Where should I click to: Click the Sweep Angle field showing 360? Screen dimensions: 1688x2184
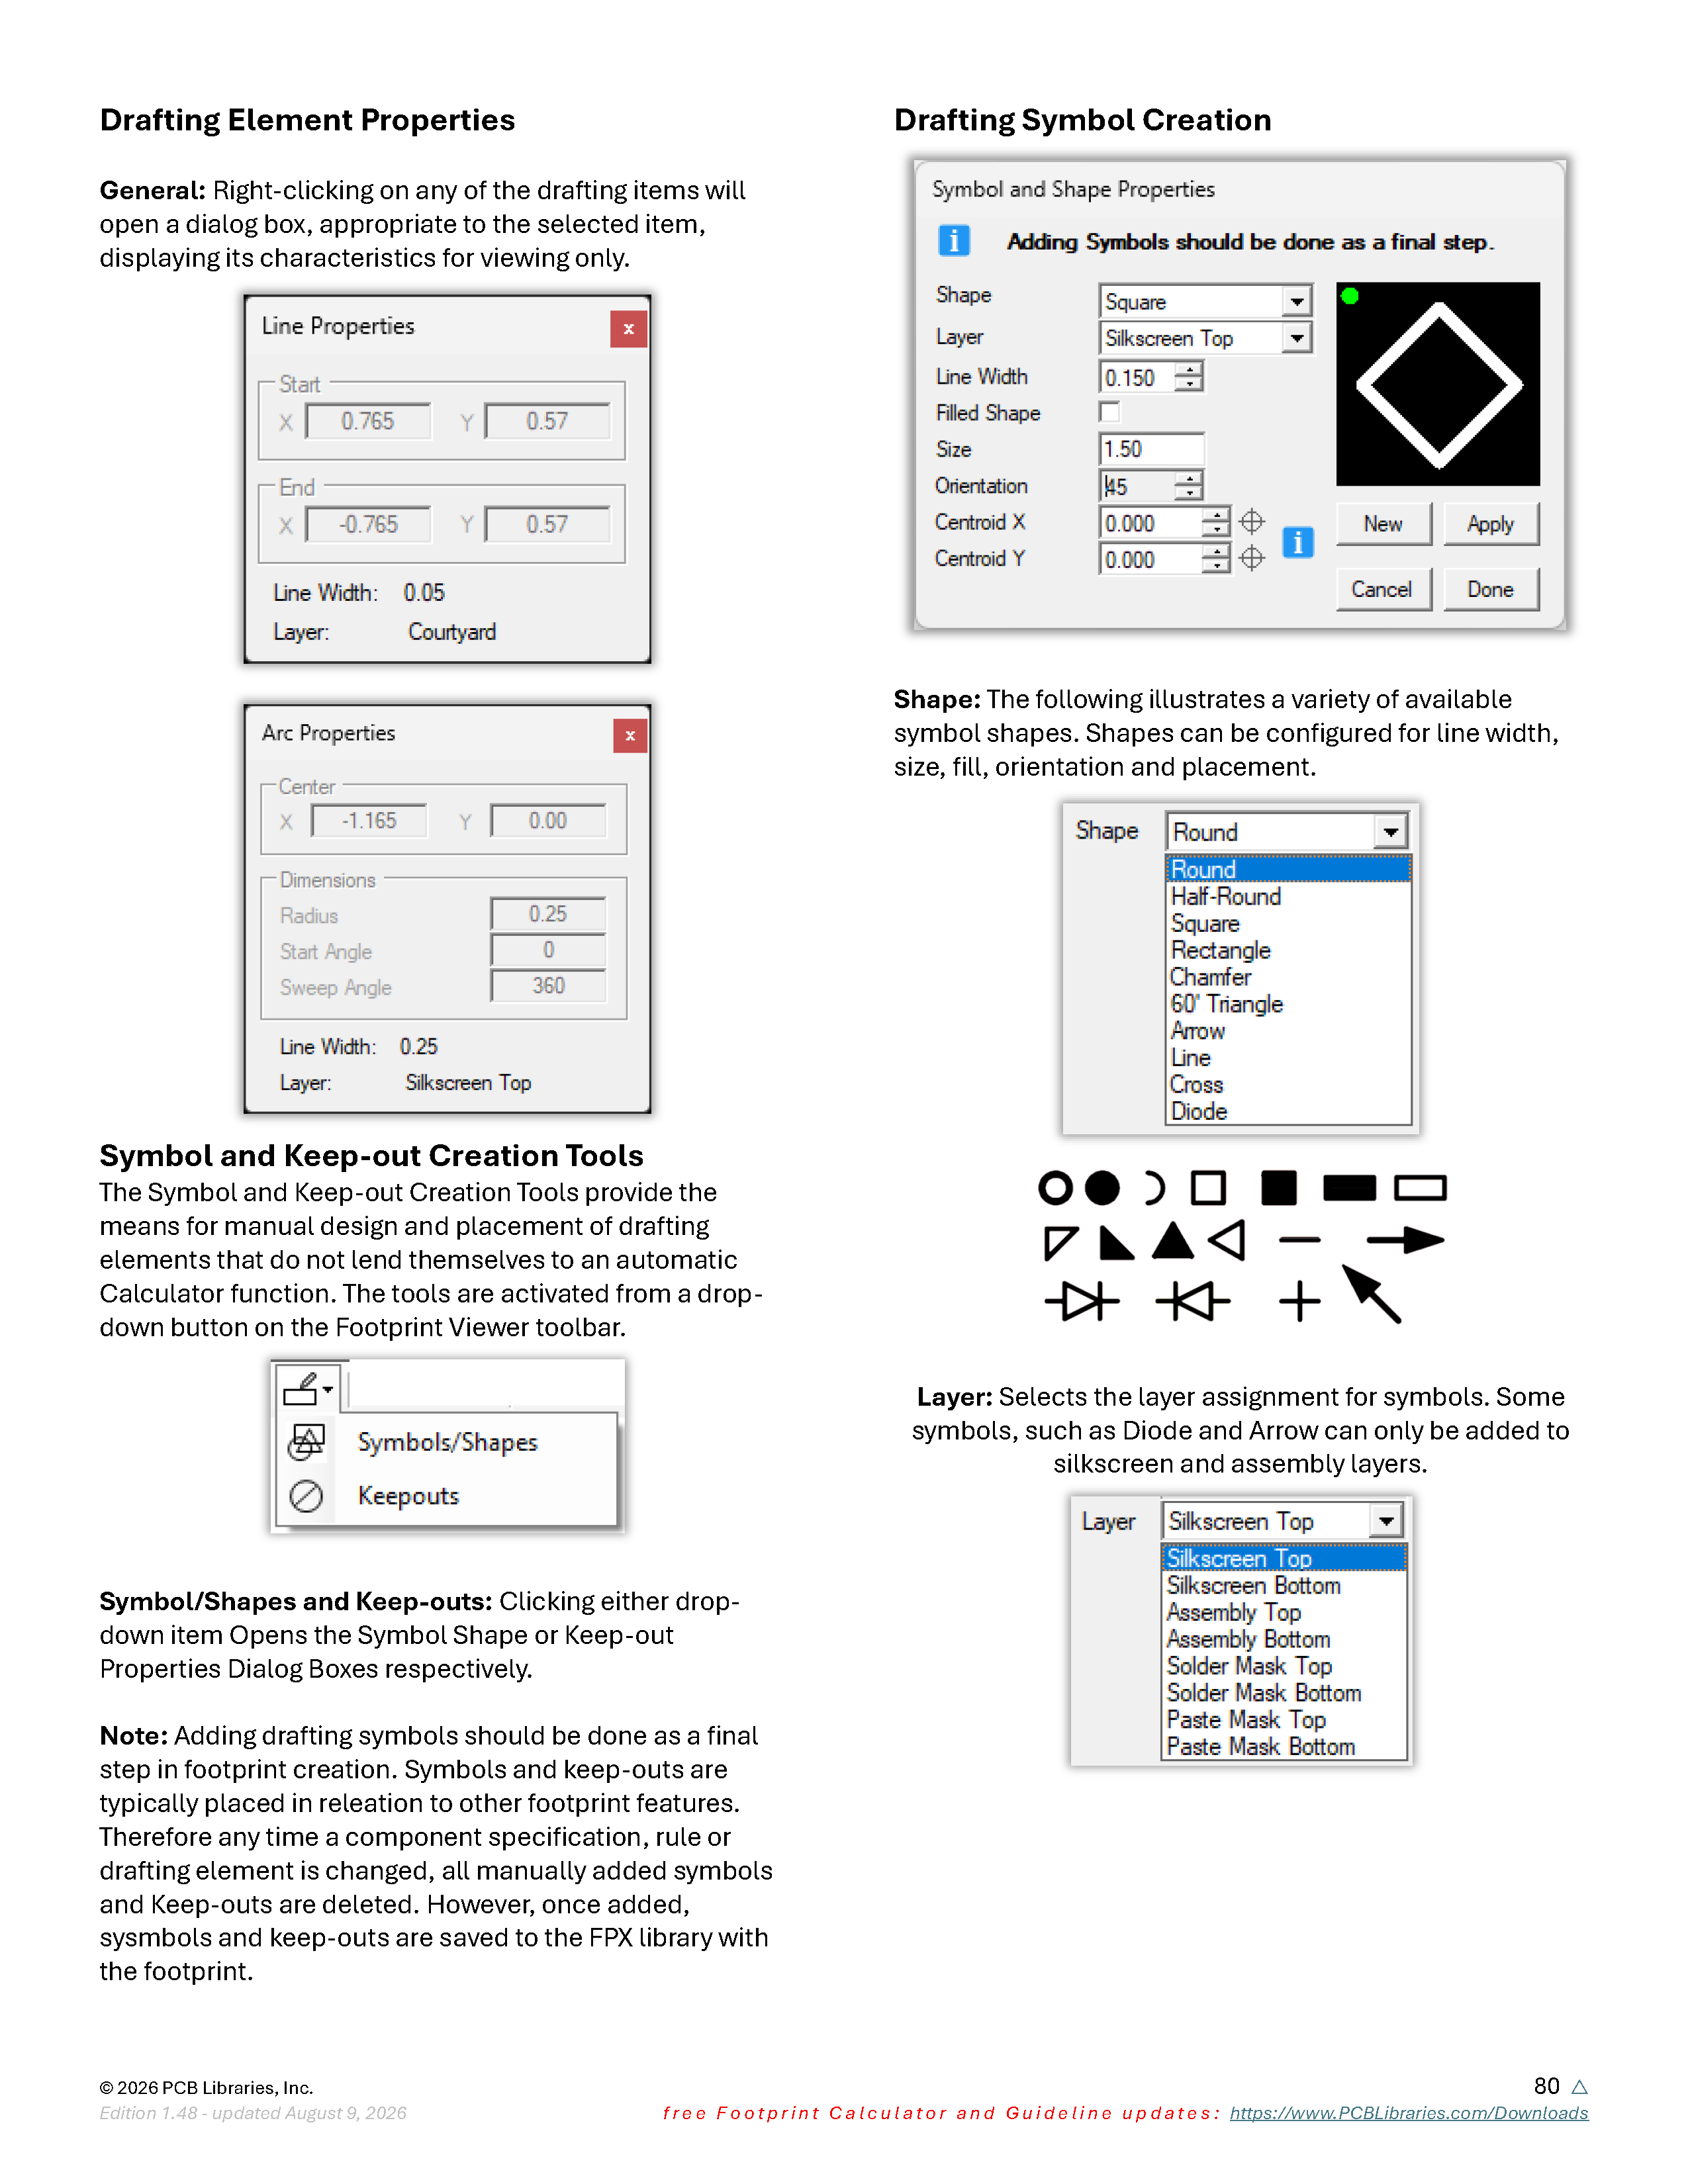click(548, 986)
